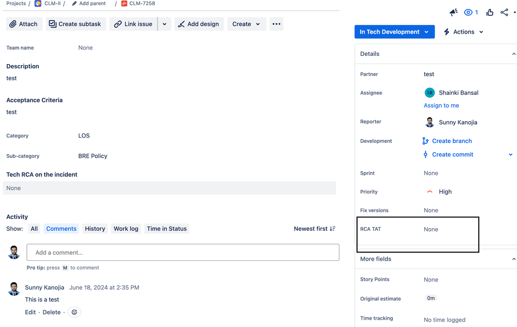This screenshot has height=327, width=517.
Task: Add an emoji reaction to Sunny's comment
Action: click(x=74, y=312)
